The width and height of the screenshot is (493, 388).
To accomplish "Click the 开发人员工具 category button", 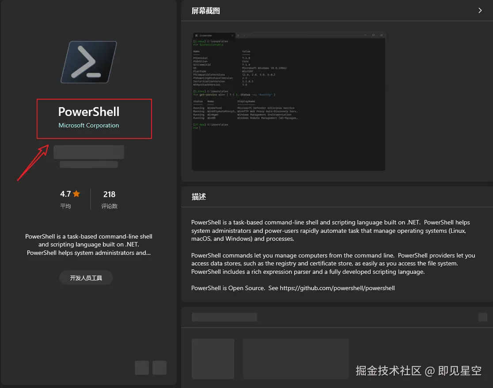I will tap(86, 278).
